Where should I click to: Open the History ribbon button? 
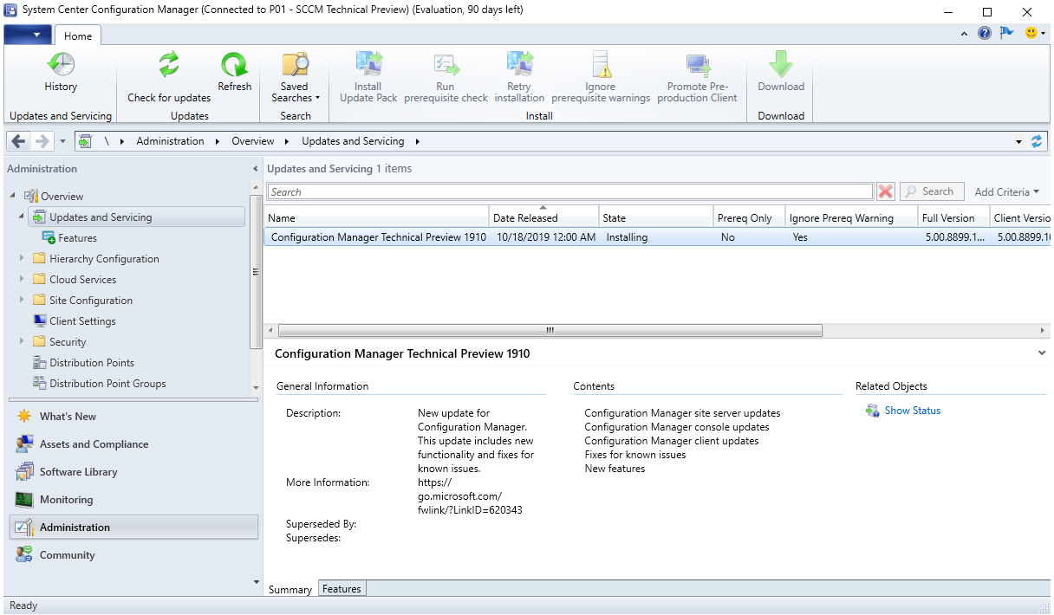[61, 72]
